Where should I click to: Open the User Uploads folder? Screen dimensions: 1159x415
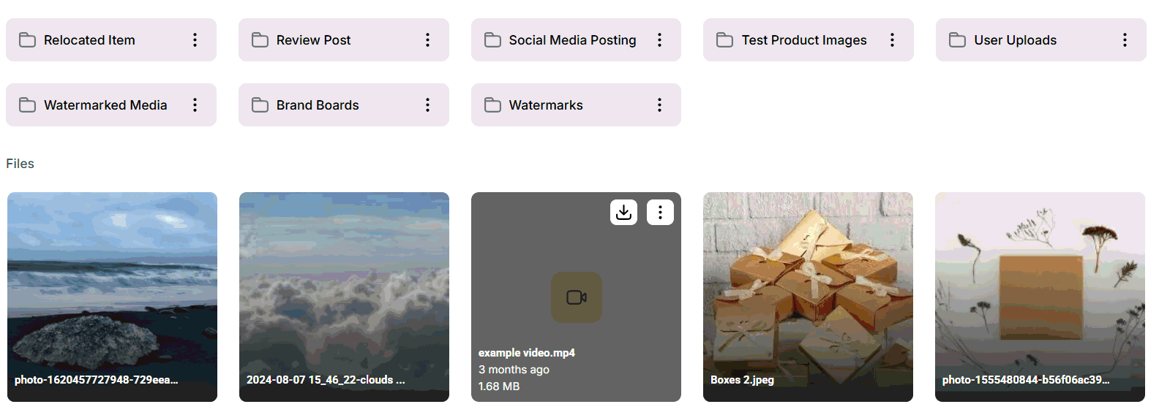pos(1015,40)
